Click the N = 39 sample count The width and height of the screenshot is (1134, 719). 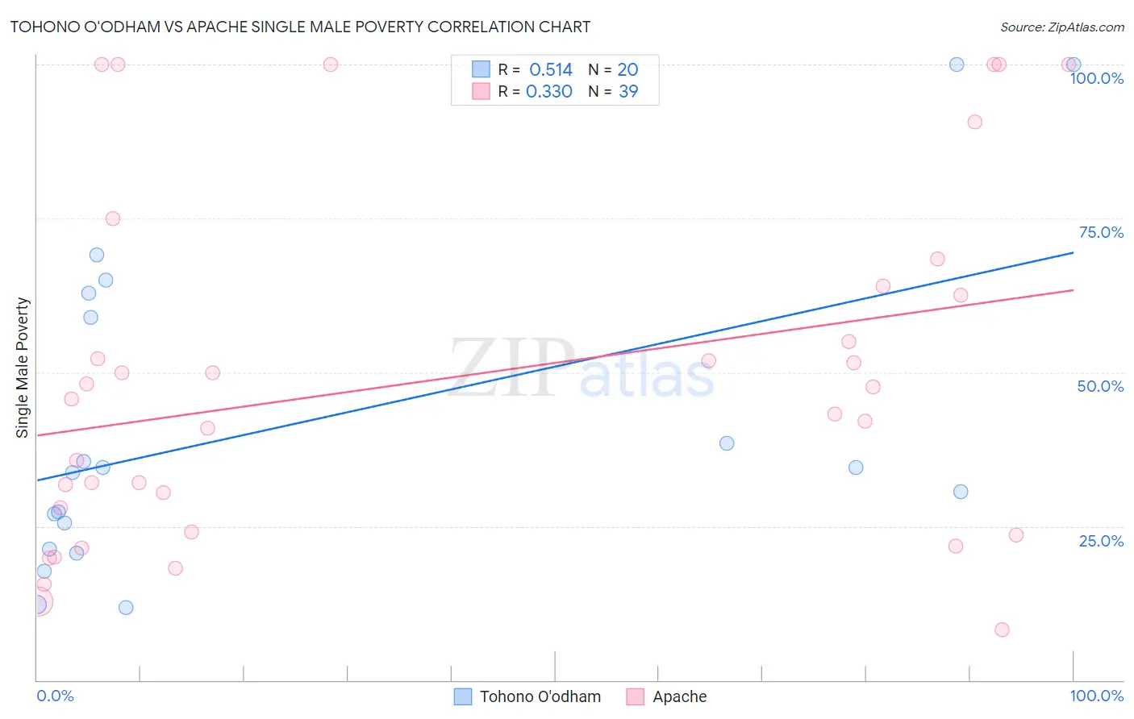coord(613,91)
